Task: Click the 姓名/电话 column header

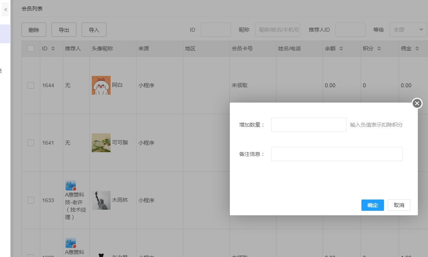Action: (289, 48)
